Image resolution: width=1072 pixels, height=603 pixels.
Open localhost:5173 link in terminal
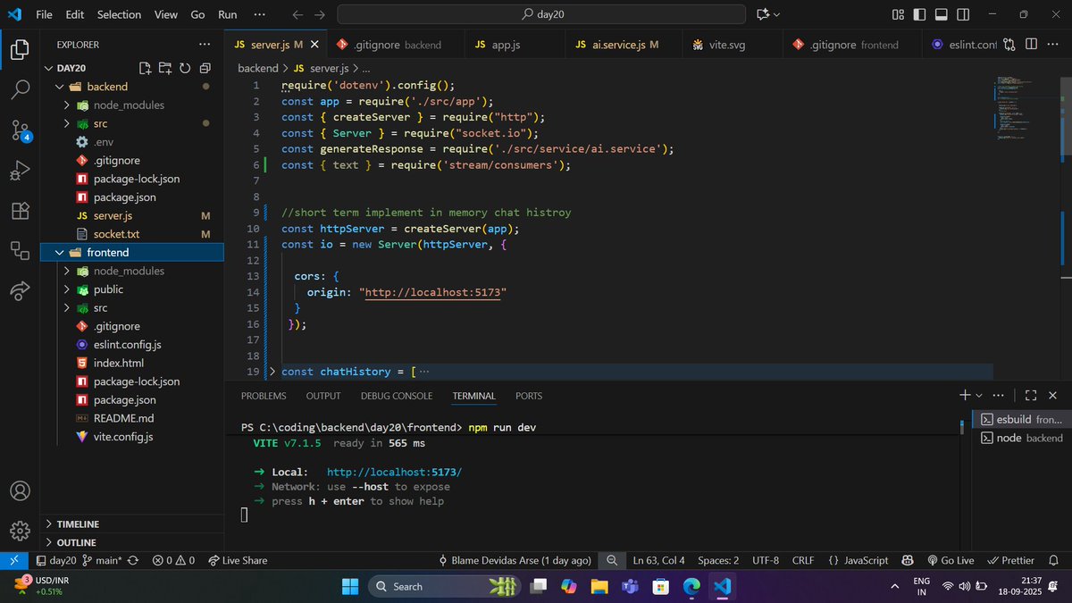394,472
